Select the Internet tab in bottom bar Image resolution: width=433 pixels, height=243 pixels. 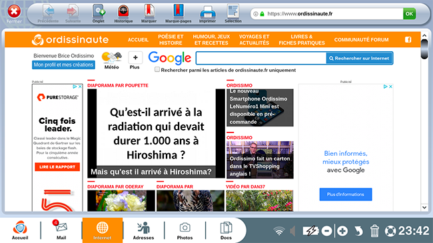(x=102, y=230)
